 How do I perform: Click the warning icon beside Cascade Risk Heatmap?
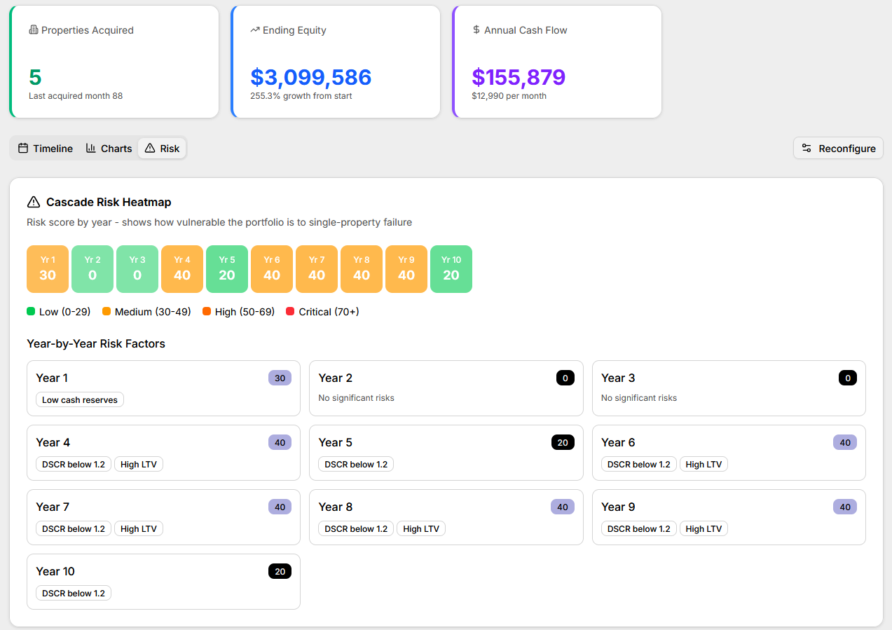coord(34,203)
